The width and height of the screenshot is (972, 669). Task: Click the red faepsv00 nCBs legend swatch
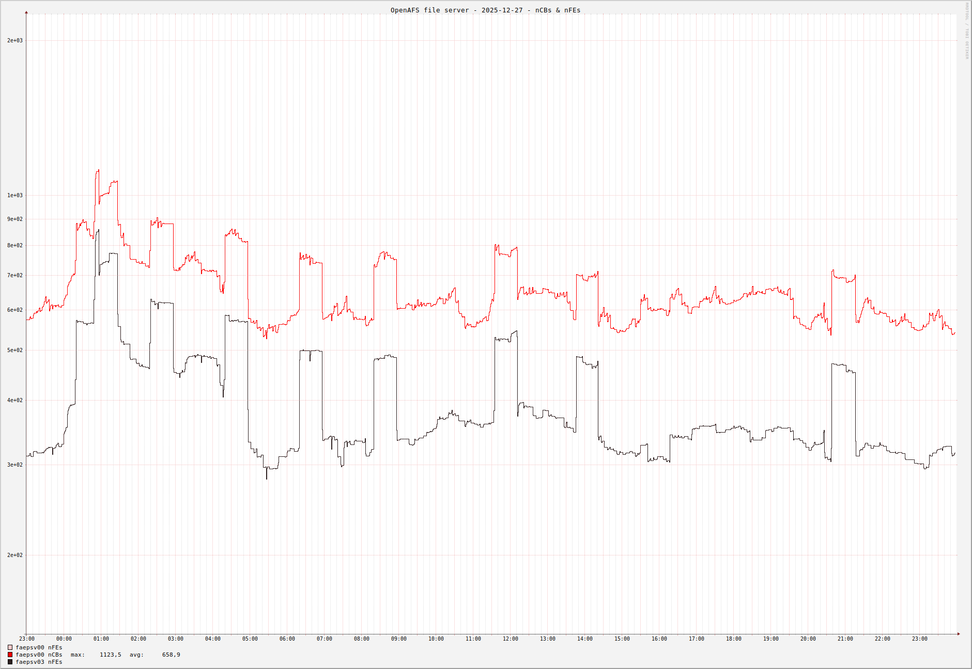point(10,655)
